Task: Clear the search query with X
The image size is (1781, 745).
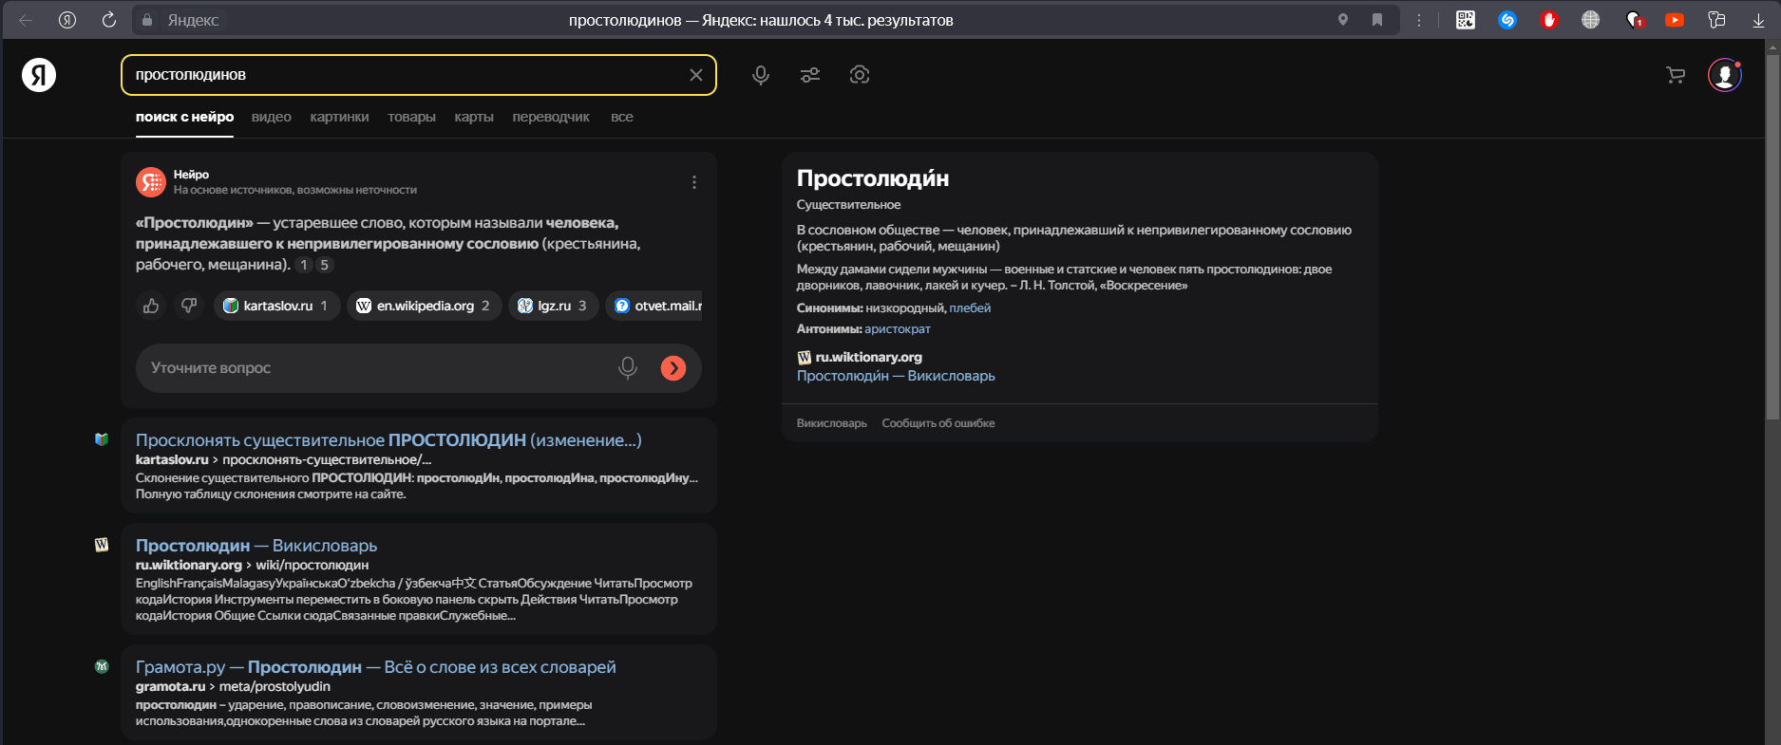Action: pyautogui.click(x=695, y=75)
